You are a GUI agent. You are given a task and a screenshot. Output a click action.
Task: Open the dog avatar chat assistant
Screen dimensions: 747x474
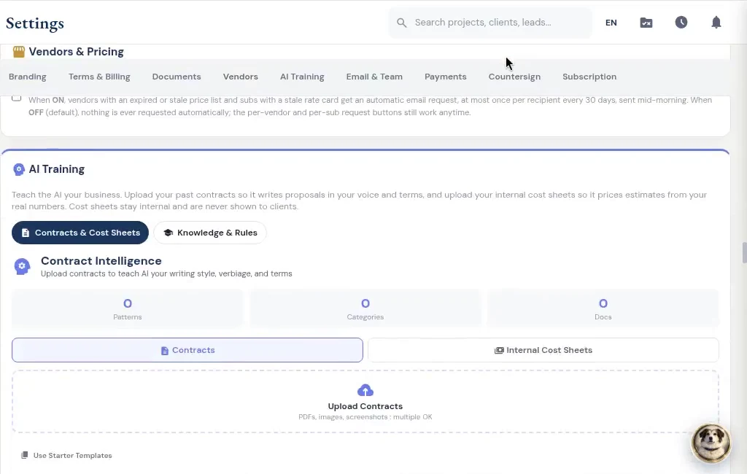711,443
